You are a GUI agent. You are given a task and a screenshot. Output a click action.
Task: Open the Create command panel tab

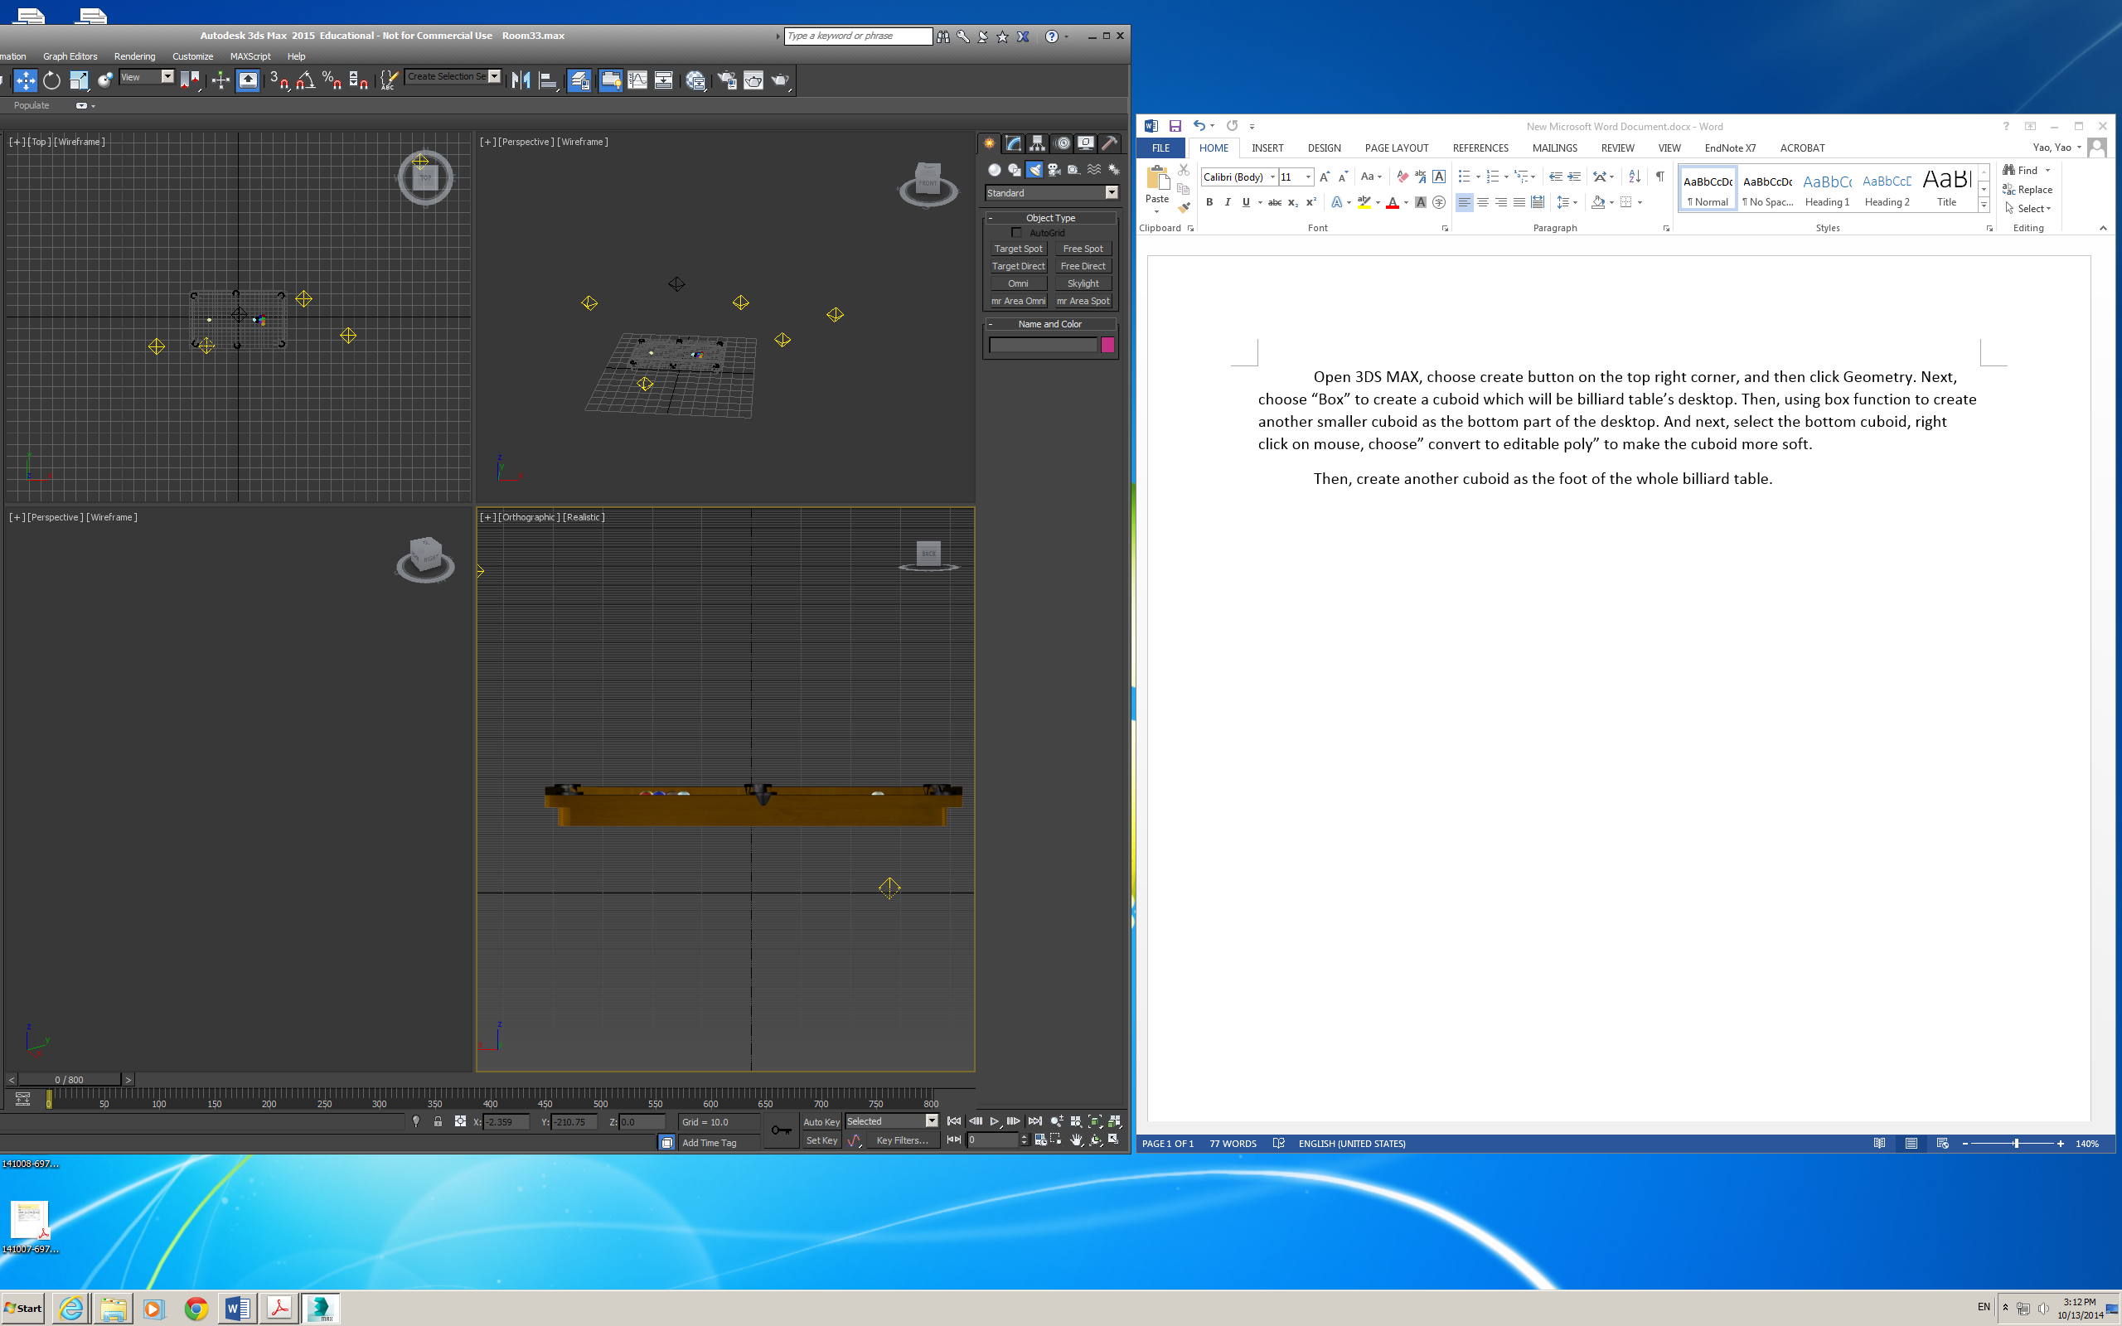click(989, 143)
